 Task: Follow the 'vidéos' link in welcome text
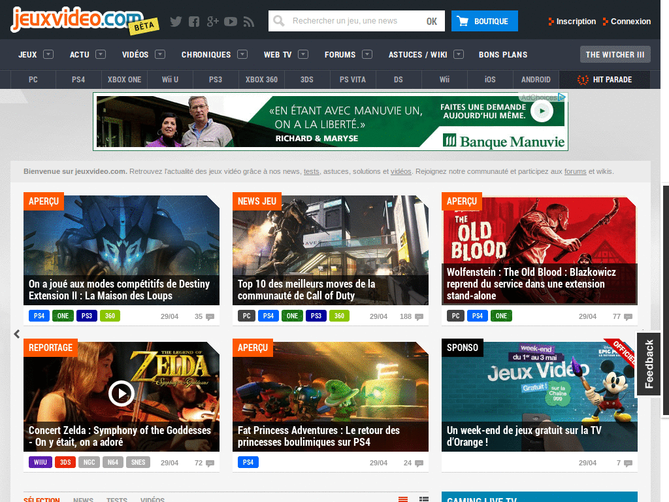click(400, 171)
